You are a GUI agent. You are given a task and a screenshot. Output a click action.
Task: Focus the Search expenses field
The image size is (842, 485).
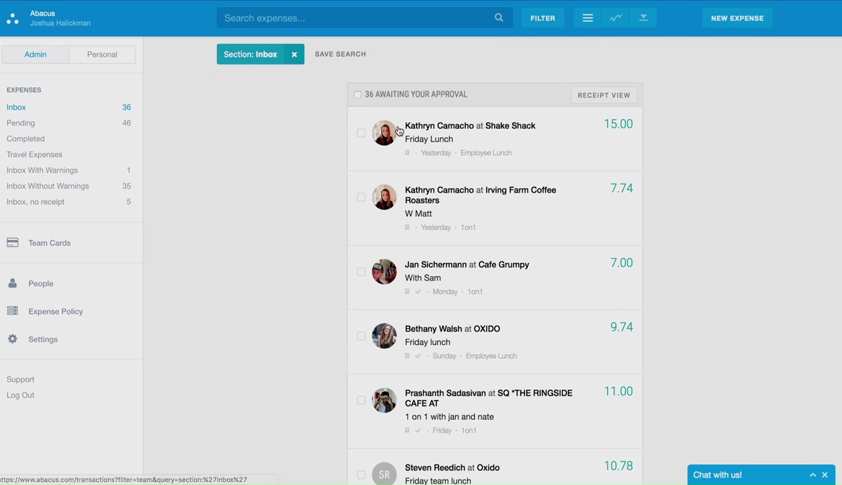tap(364, 18)
